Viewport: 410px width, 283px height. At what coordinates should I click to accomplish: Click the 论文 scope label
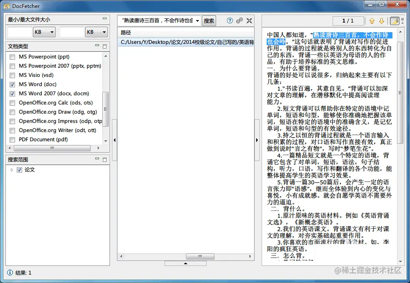(30, 170)
